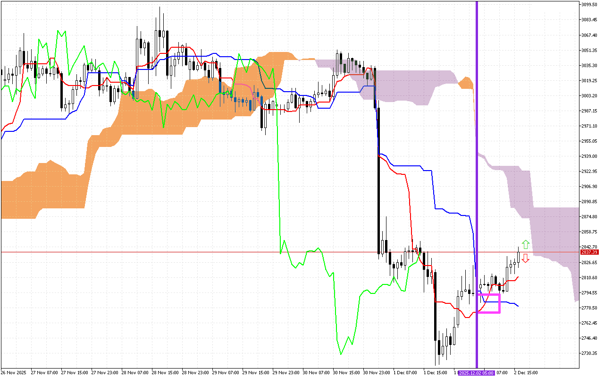Screen dimensions: 604x378
Task: Select the red down arrow object
Action: [525, 259]
